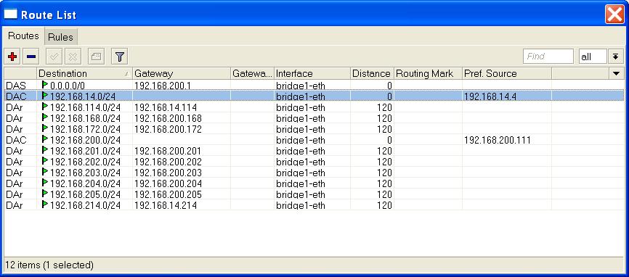Viewport: 629px width, 277px height.
Task: Click the cross Disable button
Action: (x=73, y=57)
